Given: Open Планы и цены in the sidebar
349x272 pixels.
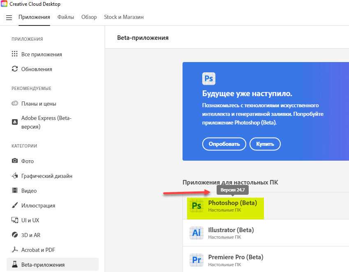Looking at the screenshot, I should point(39,104).
